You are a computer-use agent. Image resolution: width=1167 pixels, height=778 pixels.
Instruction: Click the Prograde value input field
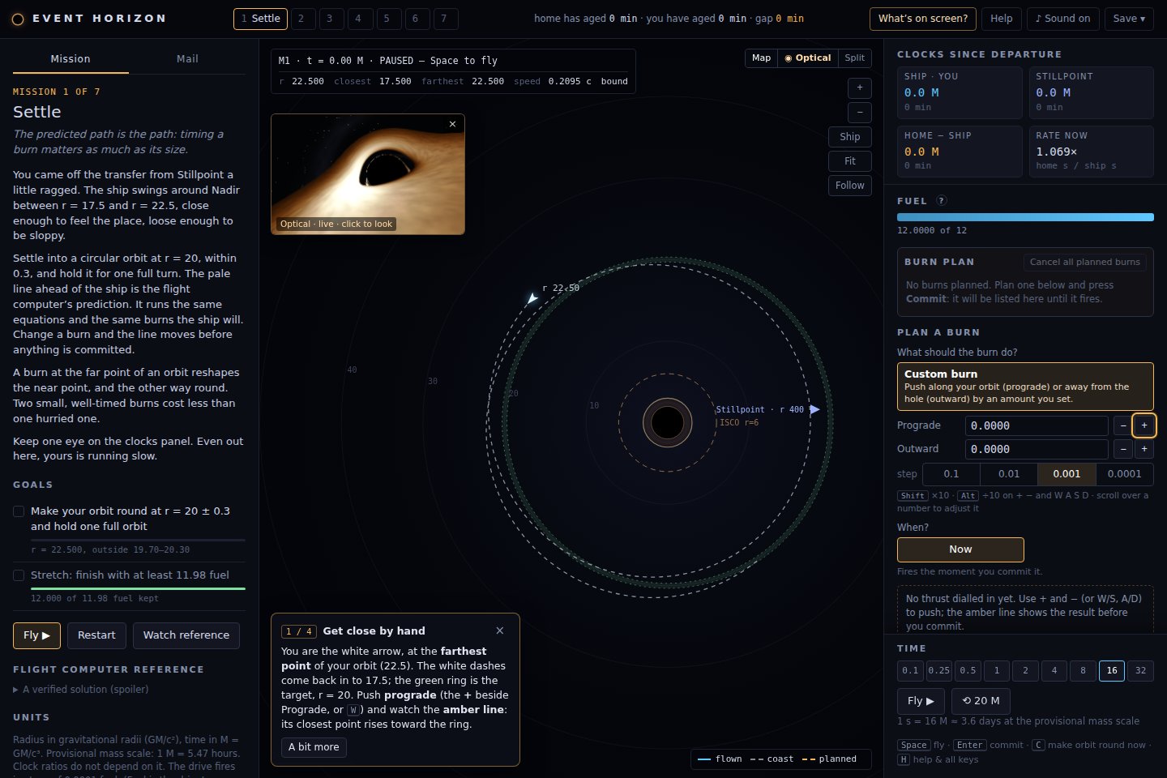[1037, 425]
